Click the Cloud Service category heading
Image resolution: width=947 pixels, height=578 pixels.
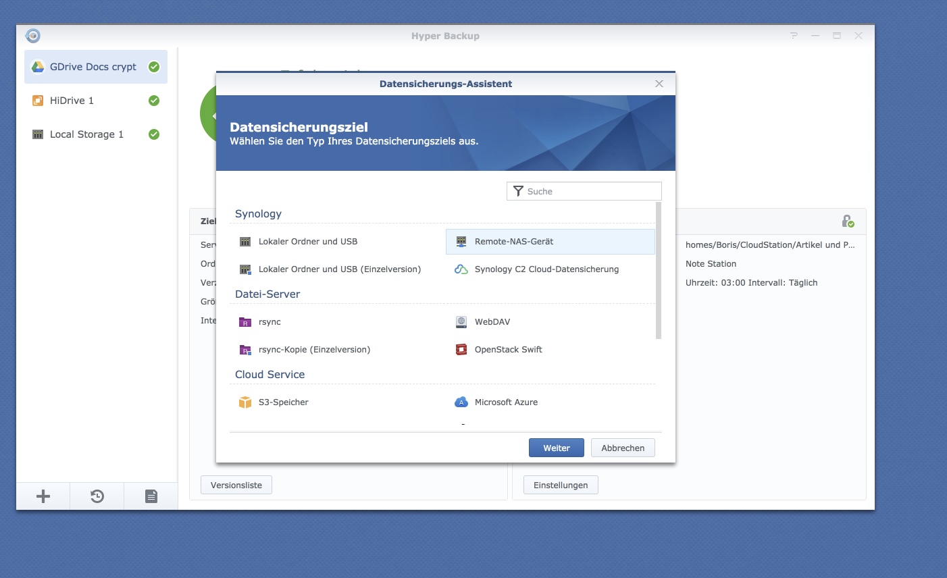(x=270, y=375)
